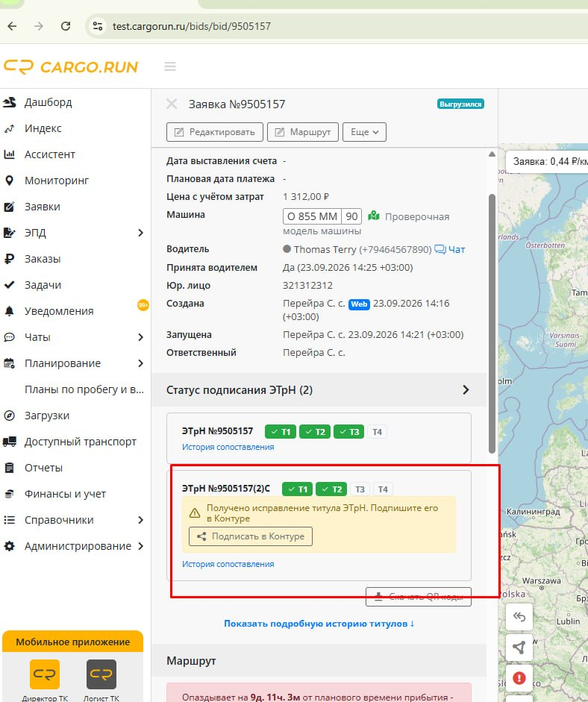Click the Доступный транспорт truck icon
The image size is (588, 702).
(10, 442)
